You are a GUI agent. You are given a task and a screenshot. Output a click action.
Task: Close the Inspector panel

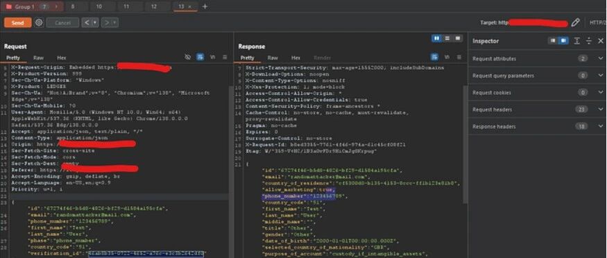click(x=601, y=41)
